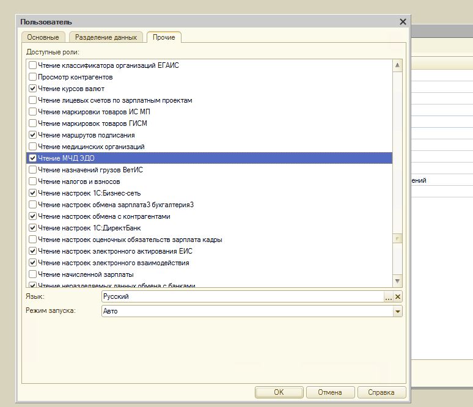473x407 pixels.
Task: Check the Просмотр контрагентов role
Action: [32, 77]
